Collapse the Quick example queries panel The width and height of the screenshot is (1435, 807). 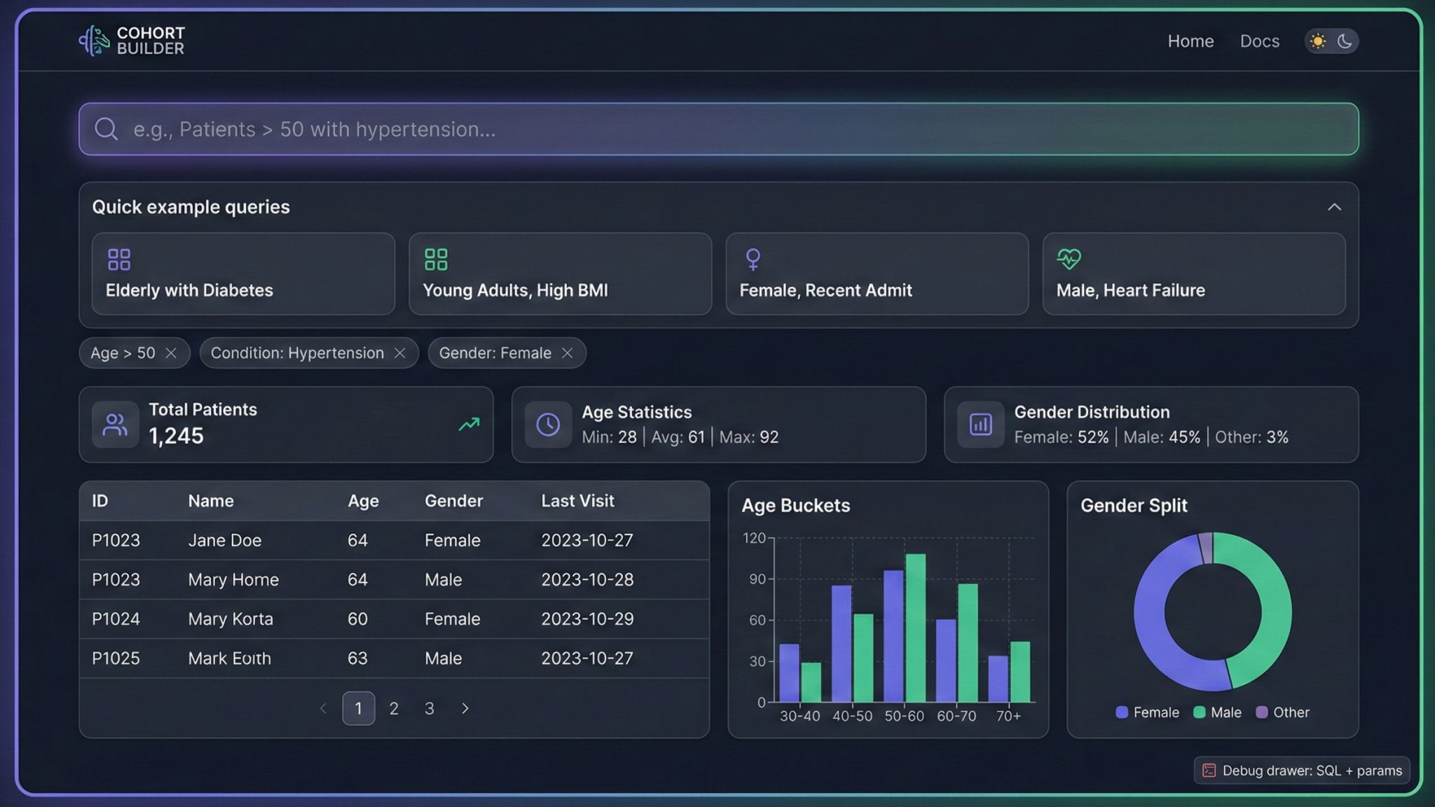coord(1334,207)
